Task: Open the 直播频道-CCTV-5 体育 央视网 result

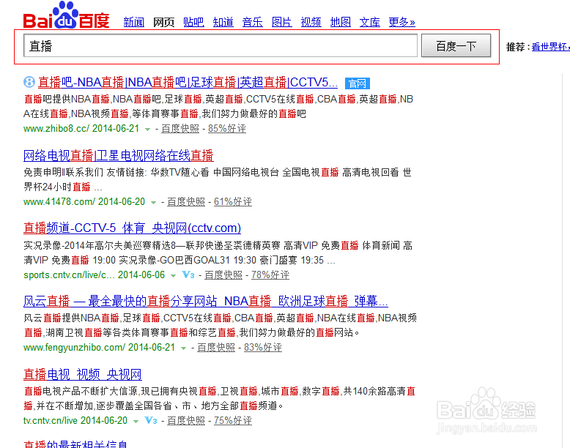Action: point(132,228)
